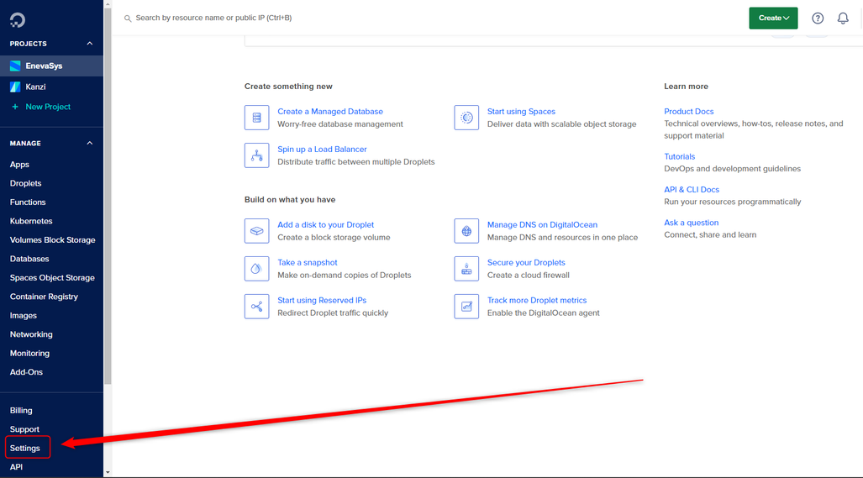Viewport: 863px width, 478px height.
Task: Open Functions in the sidebar
Action: click(x=28, y=202)
